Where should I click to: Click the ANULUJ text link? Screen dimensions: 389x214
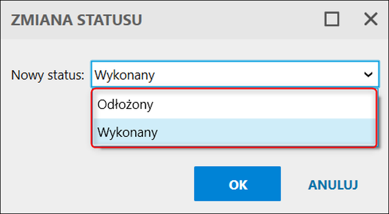click(333, 185)
